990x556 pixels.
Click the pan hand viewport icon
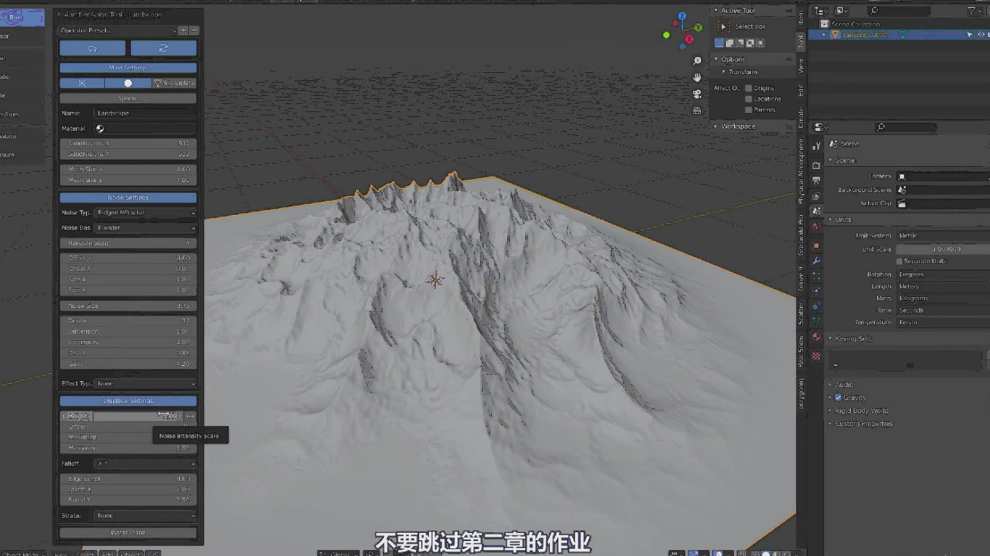697,77
